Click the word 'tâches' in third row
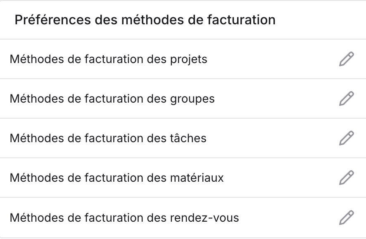Screen dimensions: 366x239 point(188,138)
